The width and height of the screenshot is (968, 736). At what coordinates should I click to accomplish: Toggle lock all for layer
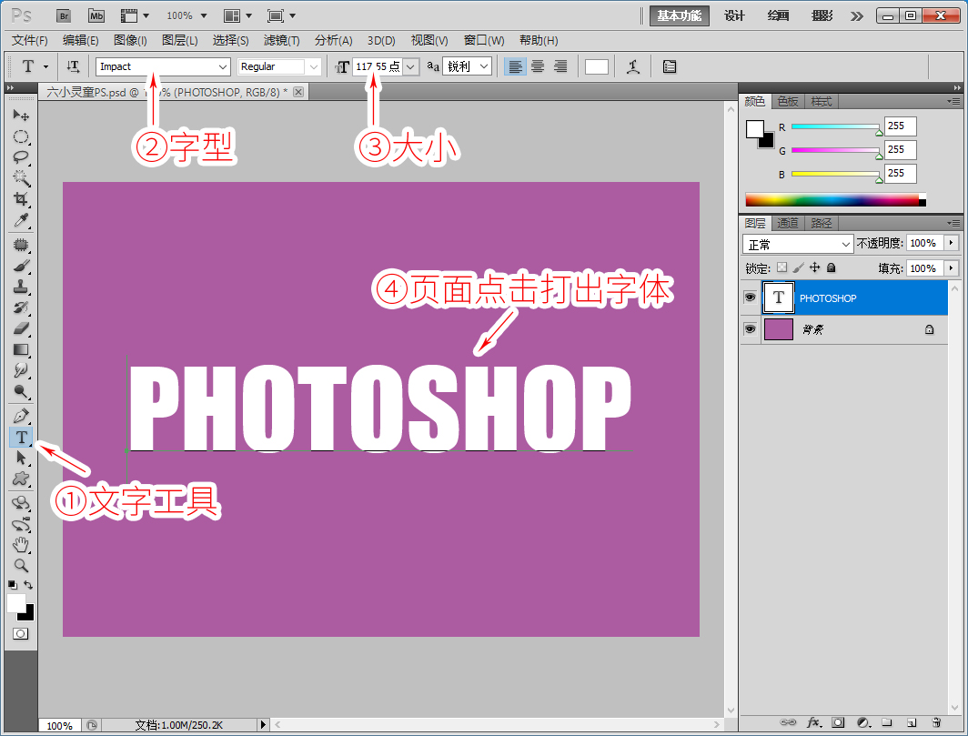pyautogui.click(x=831, y=267)
